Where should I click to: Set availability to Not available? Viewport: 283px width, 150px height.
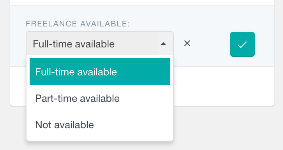[100, 125]
